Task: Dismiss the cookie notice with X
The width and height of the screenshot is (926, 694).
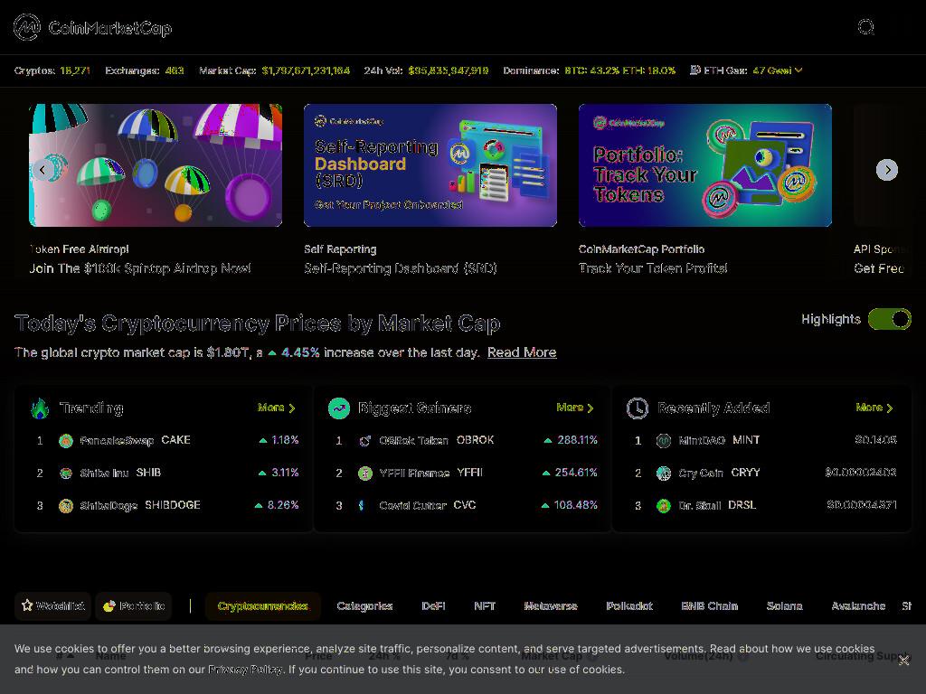Action: [x=903, y=661]
